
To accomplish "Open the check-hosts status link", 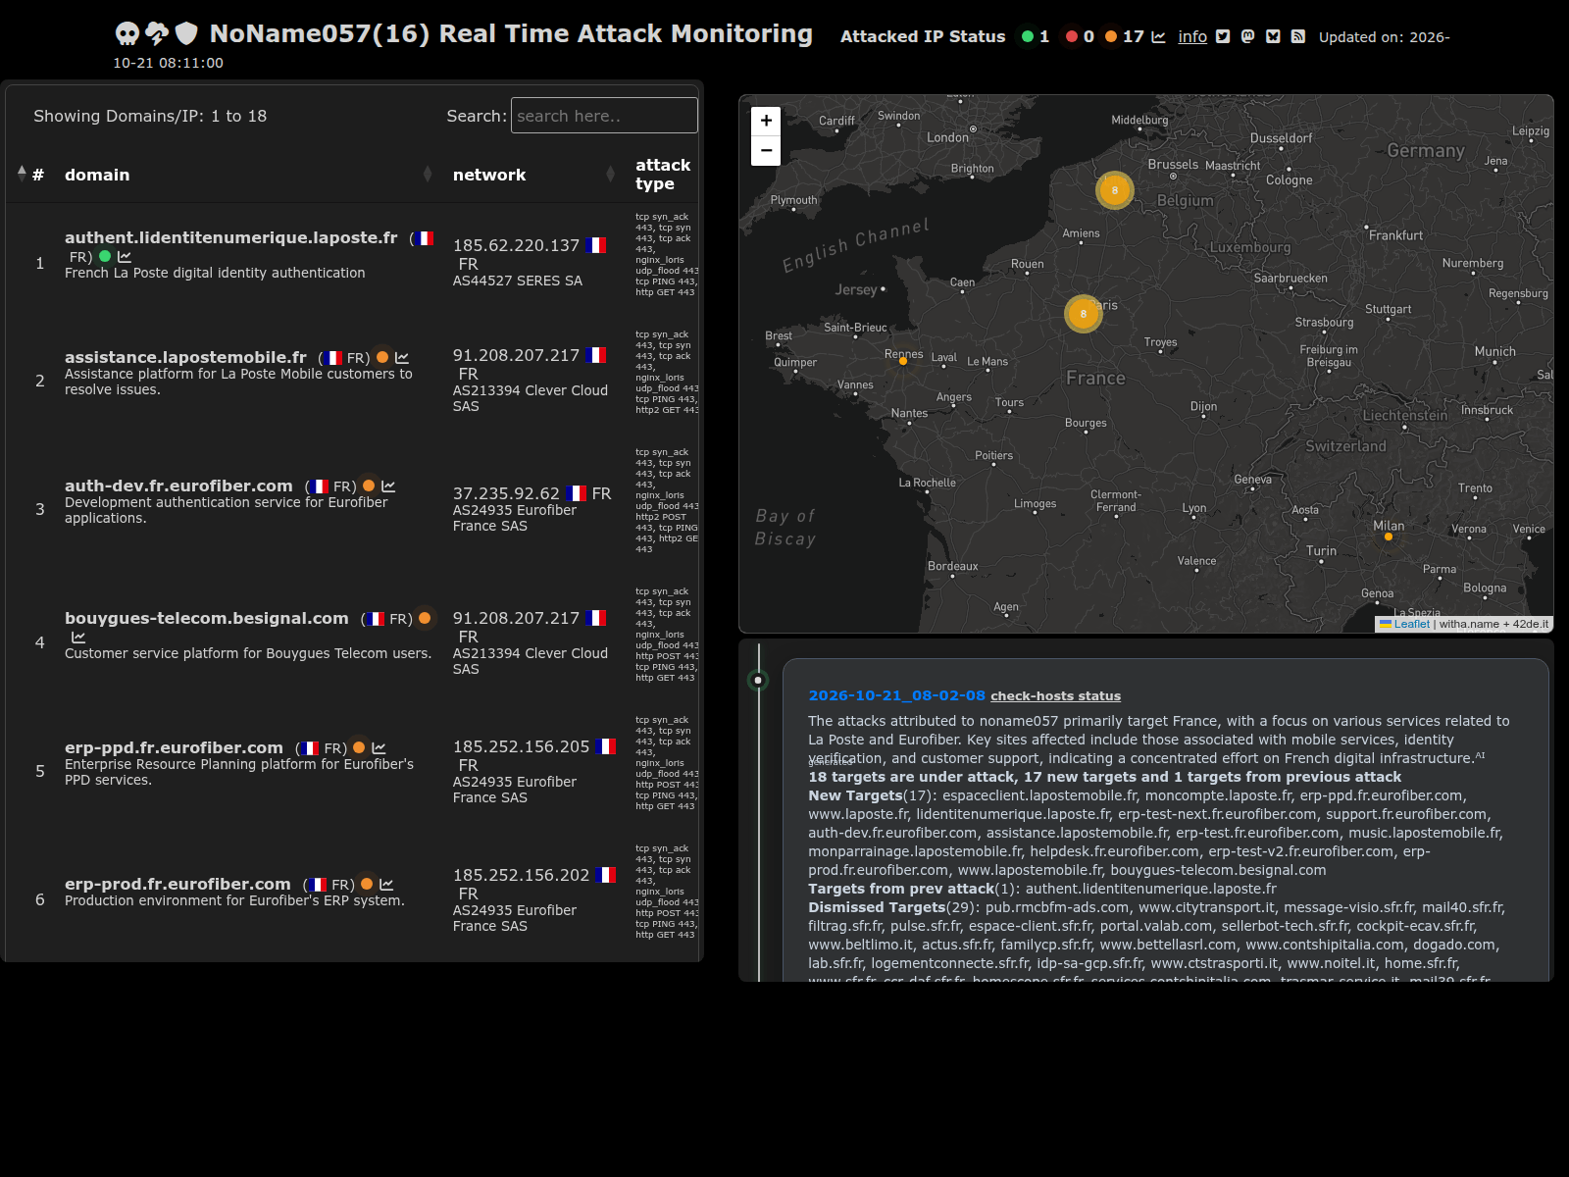I will click(1055, 696).
